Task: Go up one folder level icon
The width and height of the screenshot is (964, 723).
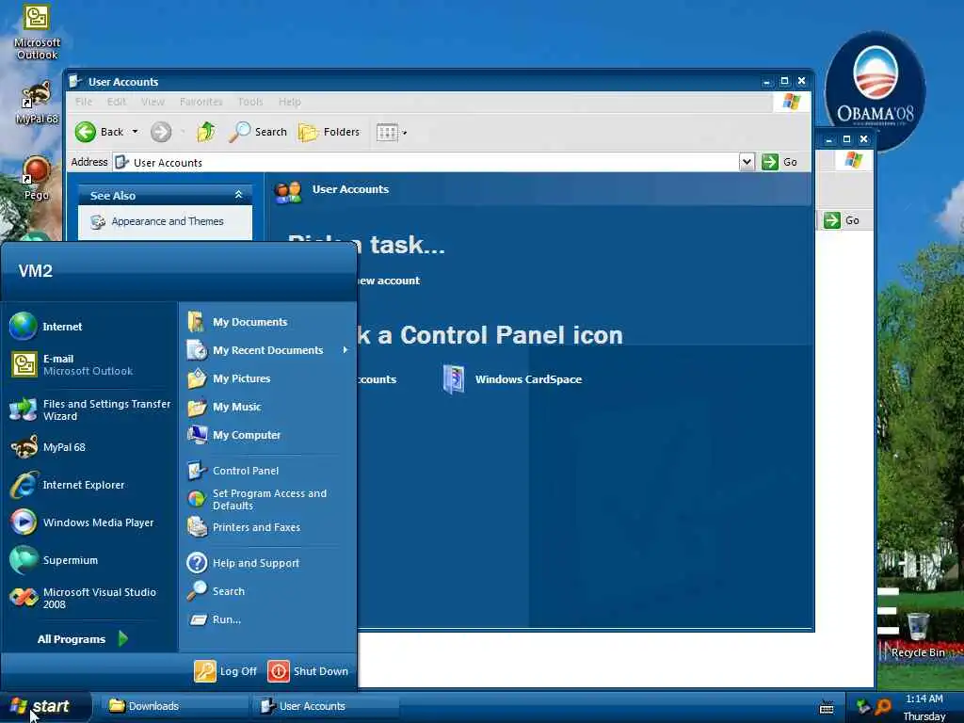Action: [x=206, y=132]
